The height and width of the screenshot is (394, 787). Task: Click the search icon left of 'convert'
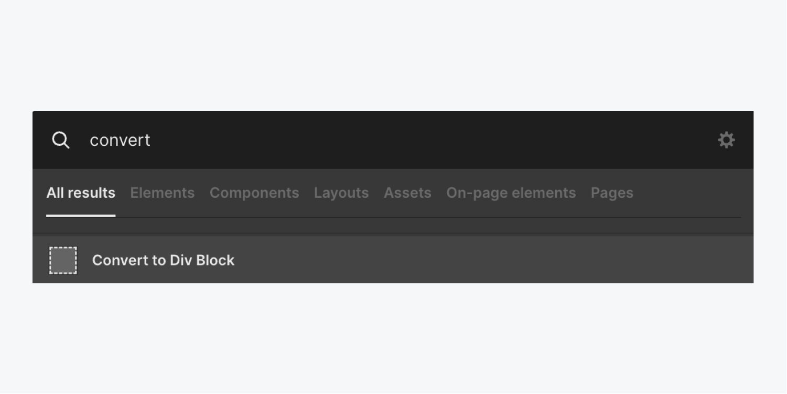[x=61, y=140]
